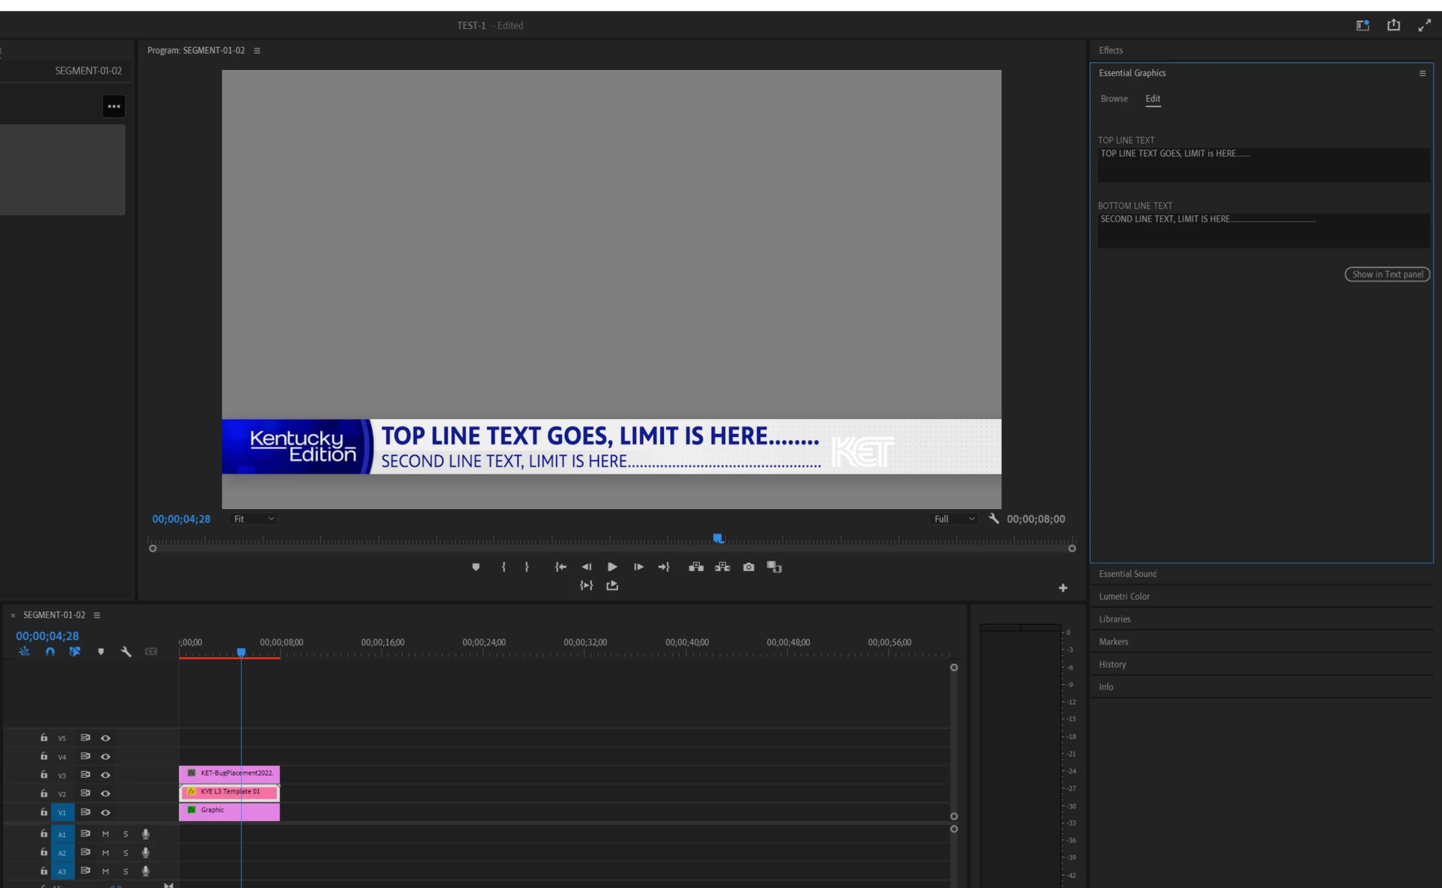Switch to the Browse tab
The width and height of the screenshot is (1442, 888).
pos(1114,98)
